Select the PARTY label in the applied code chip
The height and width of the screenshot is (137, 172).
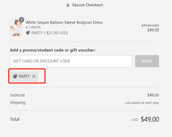pos(24,76)
